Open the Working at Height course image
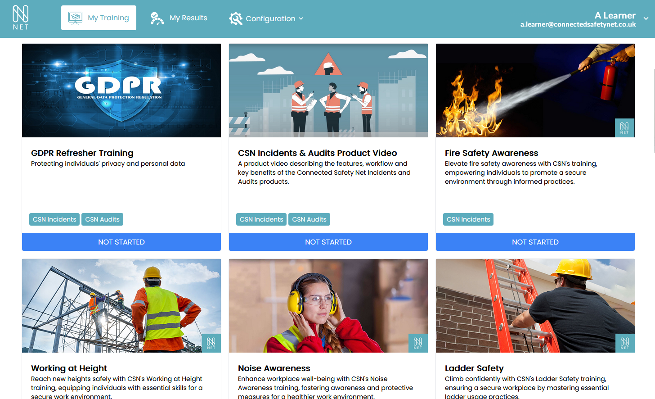The height and width of the screenshot is (399, 655). pos(121,306)
